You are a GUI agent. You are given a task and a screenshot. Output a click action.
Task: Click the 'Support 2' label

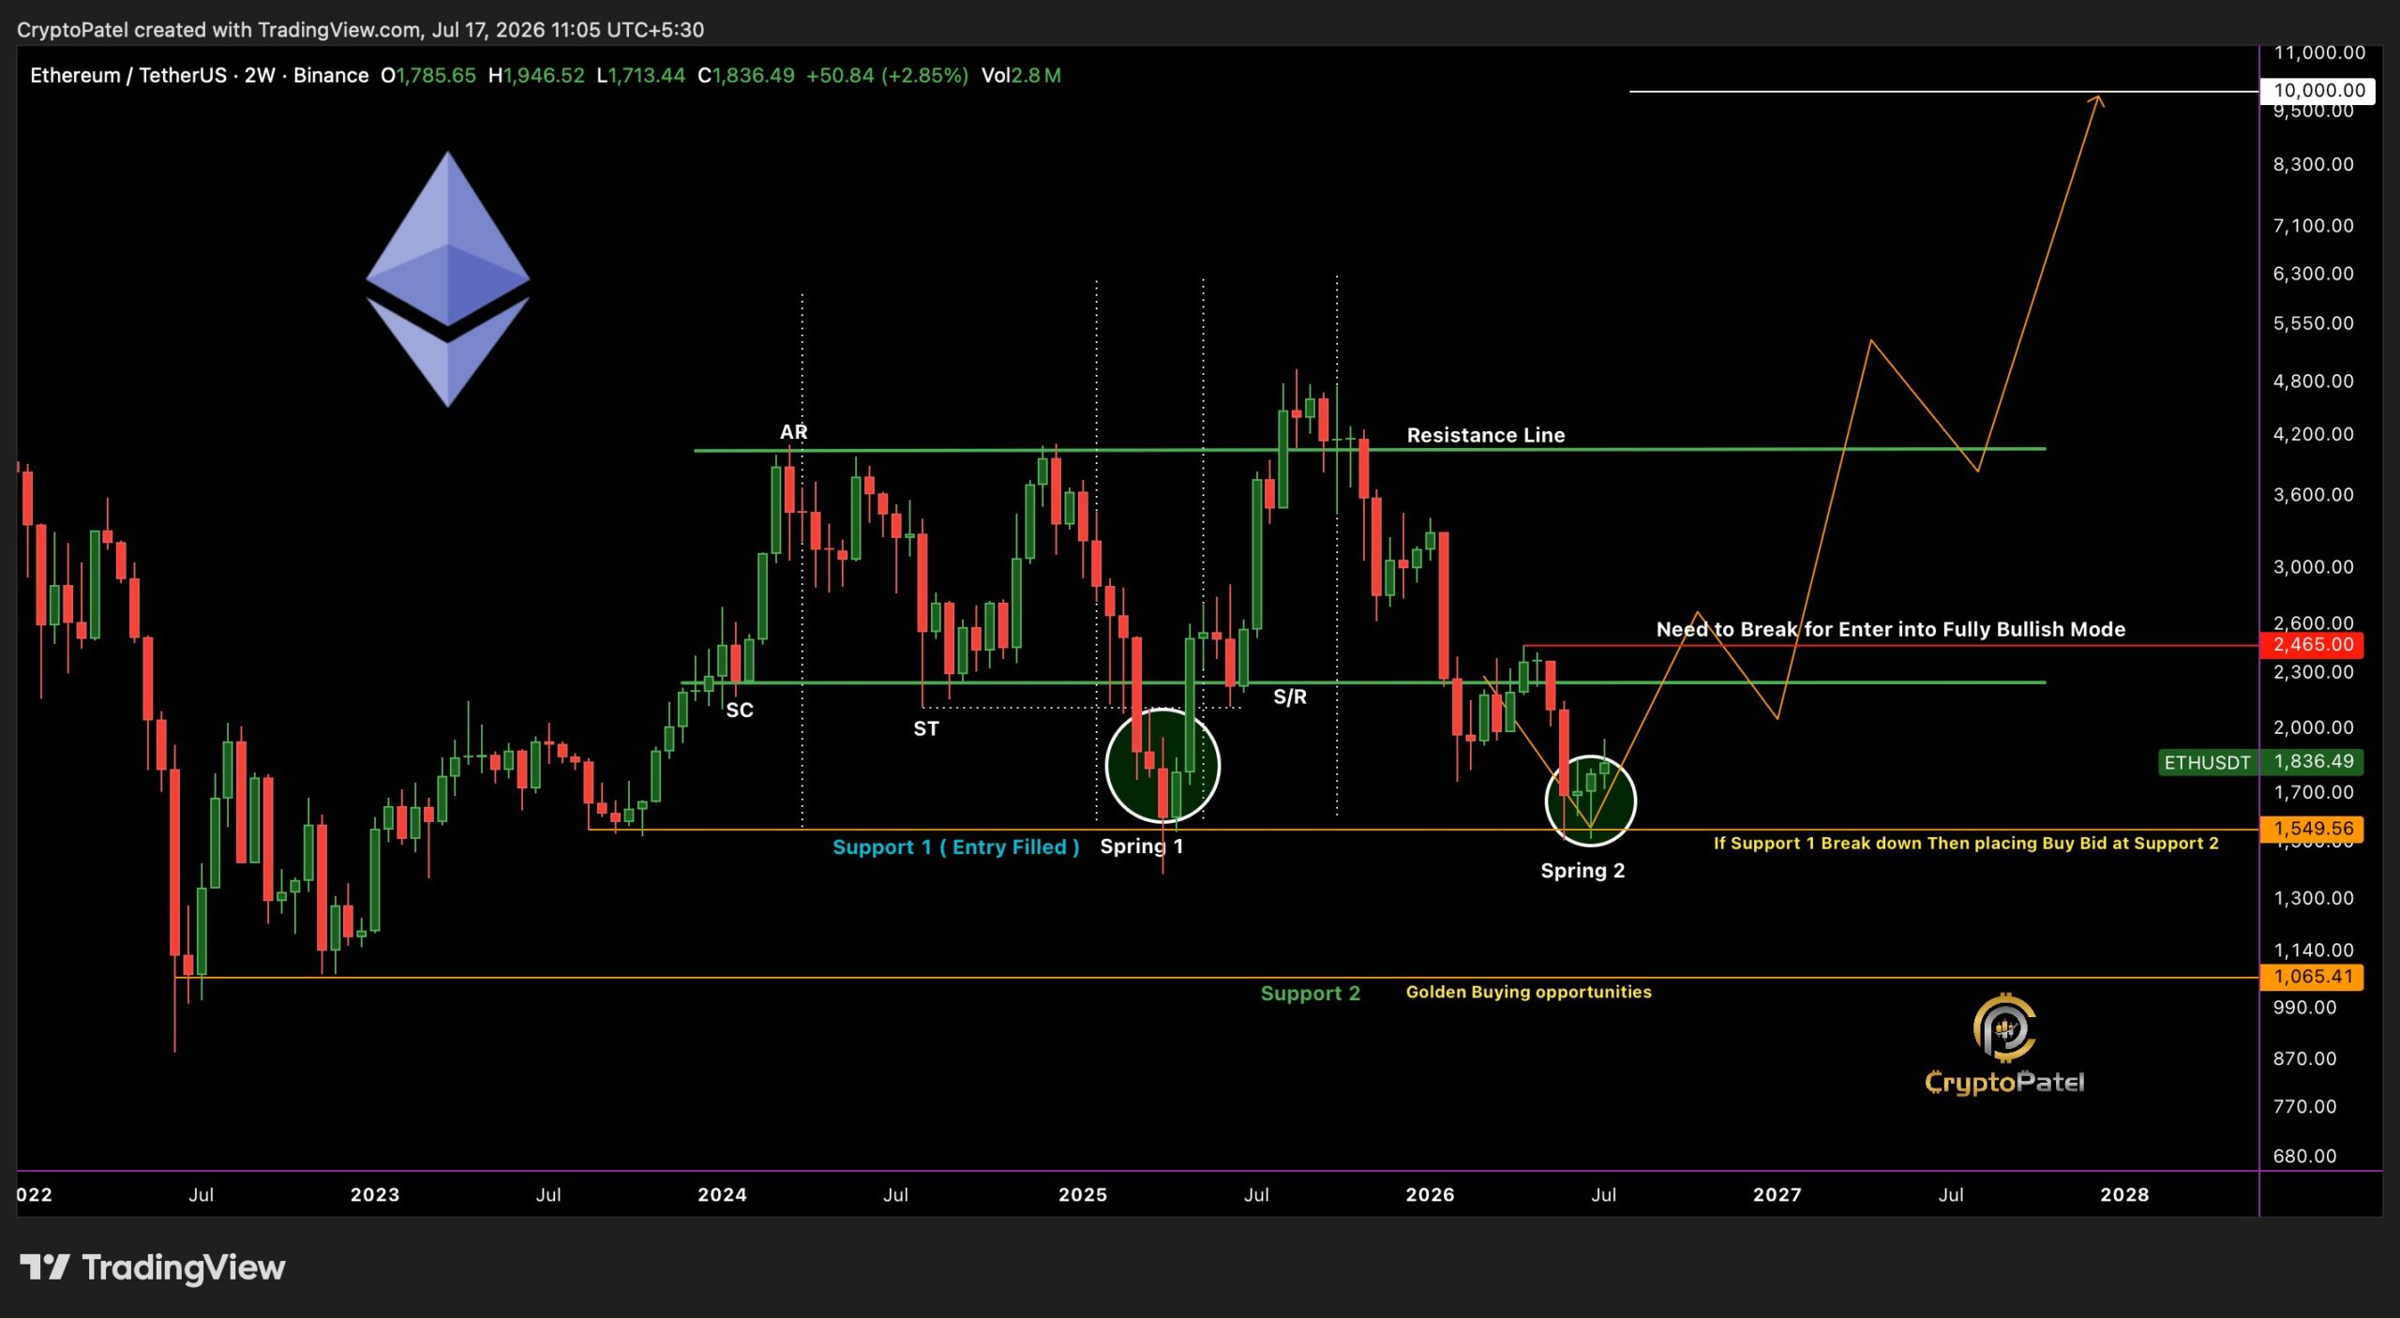[x=1310, y=993]
